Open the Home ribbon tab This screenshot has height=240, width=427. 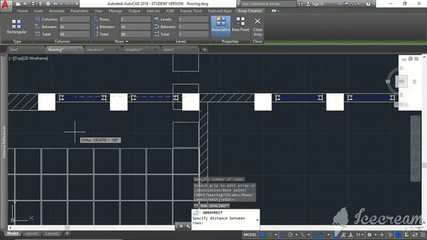22,11
